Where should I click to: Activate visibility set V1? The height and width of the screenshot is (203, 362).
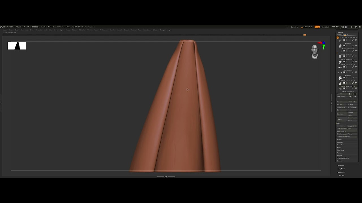tap(338, 37)
